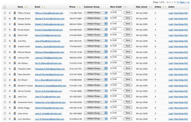Sort descending arrow next to Date Joined header
The width and height of the screenshot is (191, 122).
click(151, 7)
